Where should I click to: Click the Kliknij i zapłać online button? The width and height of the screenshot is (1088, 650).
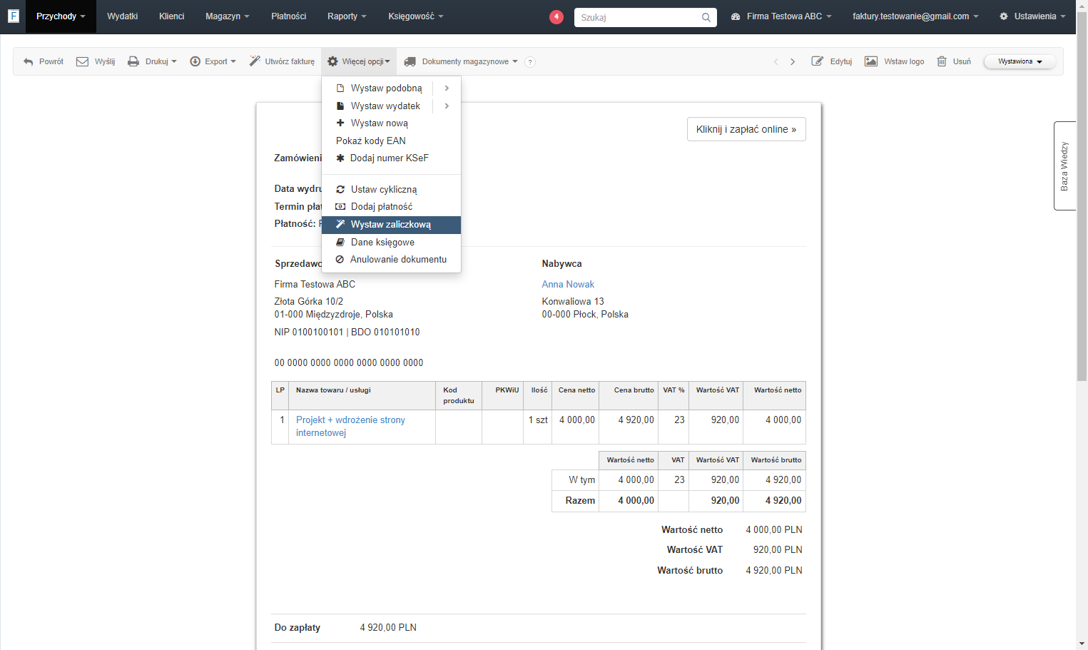click(746, 129)
